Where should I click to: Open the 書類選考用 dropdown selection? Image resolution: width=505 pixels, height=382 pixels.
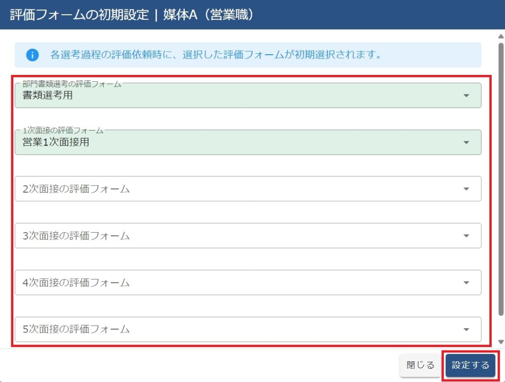pyautogui.click(x=237, y=96)
